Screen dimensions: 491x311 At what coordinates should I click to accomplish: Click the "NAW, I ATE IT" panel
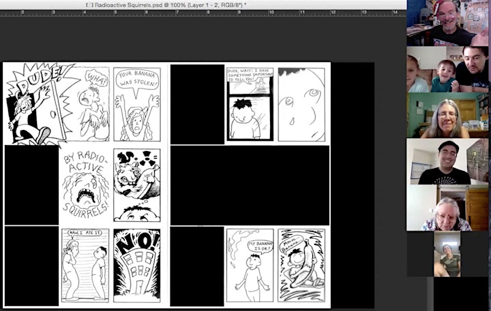(85, 265)
